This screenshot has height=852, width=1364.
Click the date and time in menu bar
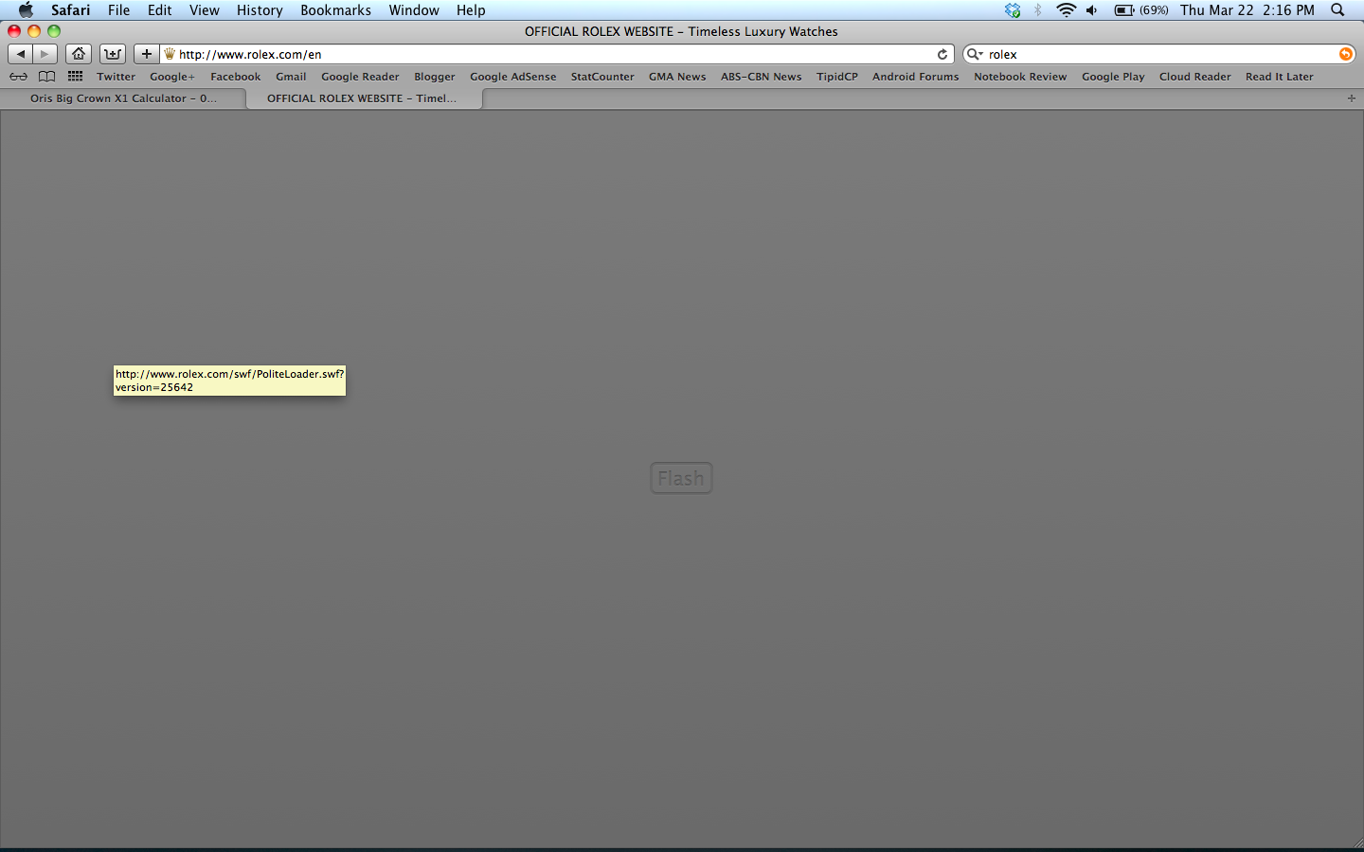point(1247,10)
